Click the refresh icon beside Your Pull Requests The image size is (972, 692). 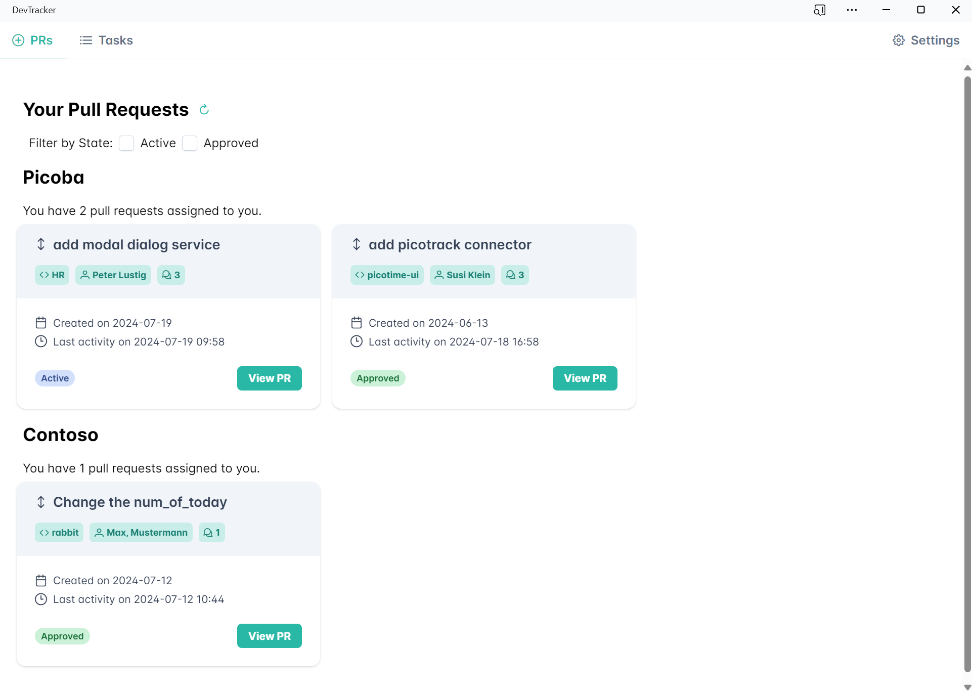204,109
